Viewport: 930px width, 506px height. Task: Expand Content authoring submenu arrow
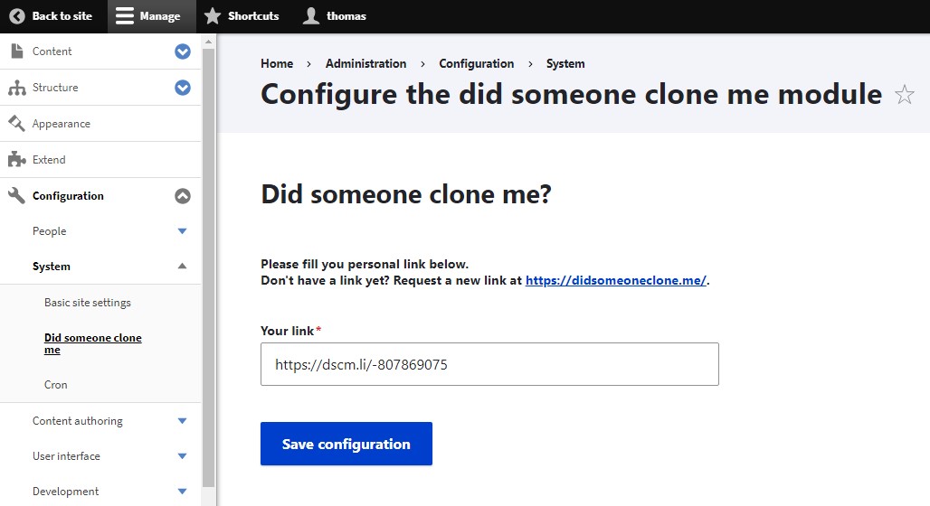click(182, 421)
